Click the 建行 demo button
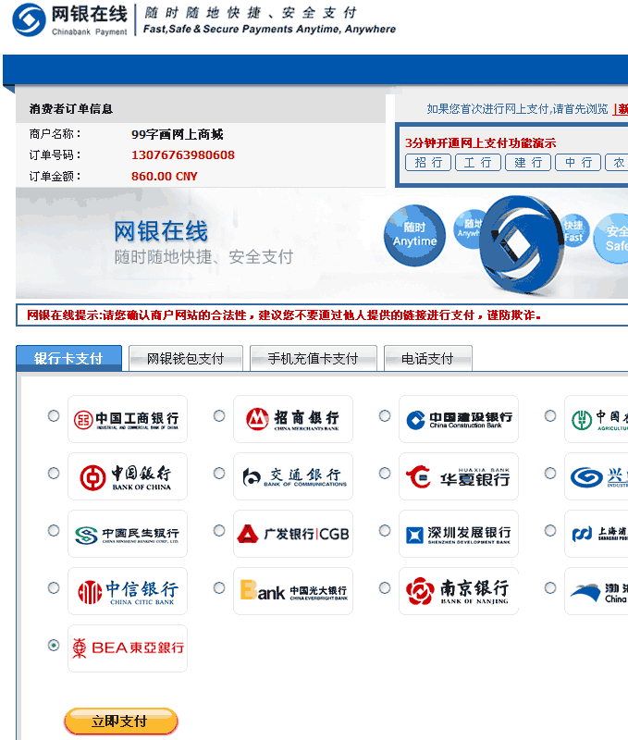Image resolution: width=628 pixels, height=740 pixels. (x=528, y=163)
